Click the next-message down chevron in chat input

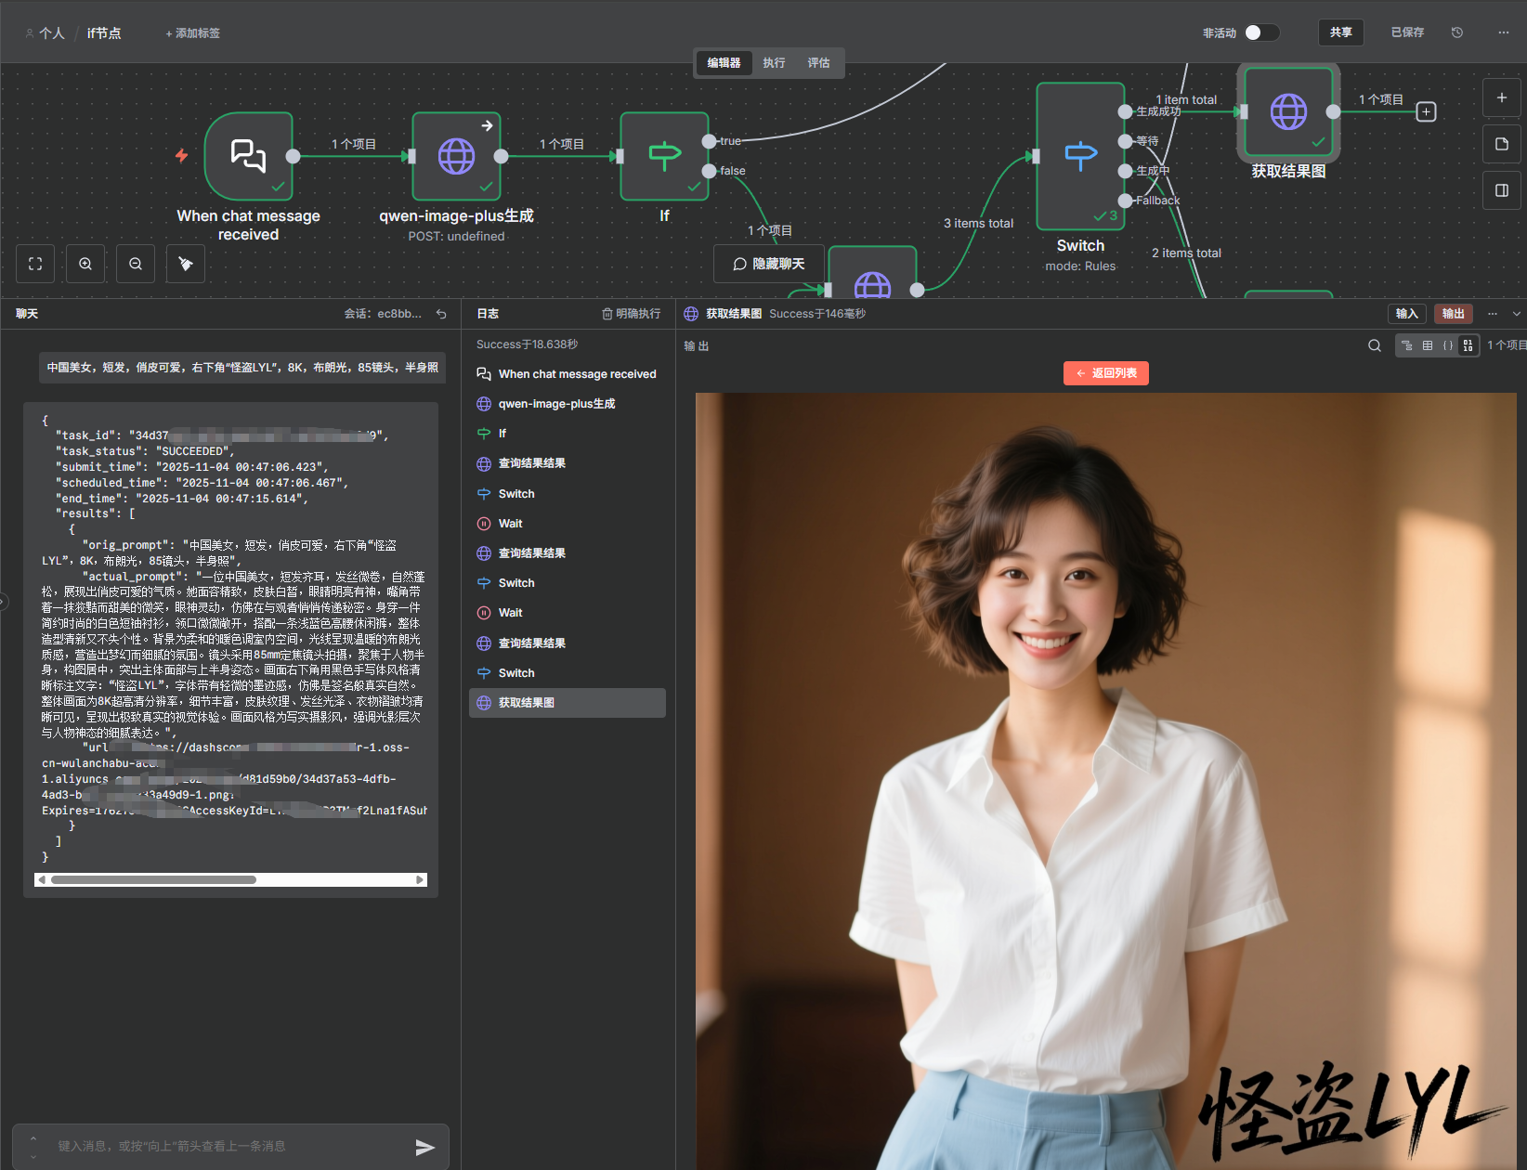pyautogui.click(x=33, y=1156)
